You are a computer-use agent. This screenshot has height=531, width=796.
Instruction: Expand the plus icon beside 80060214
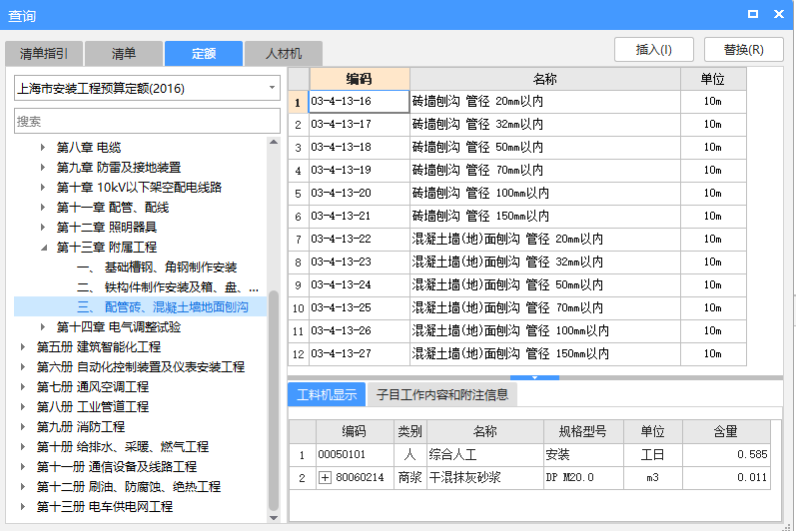point(325,478)
